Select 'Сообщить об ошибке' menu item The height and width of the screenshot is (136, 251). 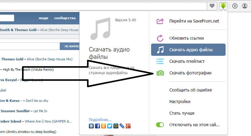click(x=190, y=90)
